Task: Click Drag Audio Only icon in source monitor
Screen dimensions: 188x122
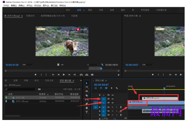Action: pos(62,65)
